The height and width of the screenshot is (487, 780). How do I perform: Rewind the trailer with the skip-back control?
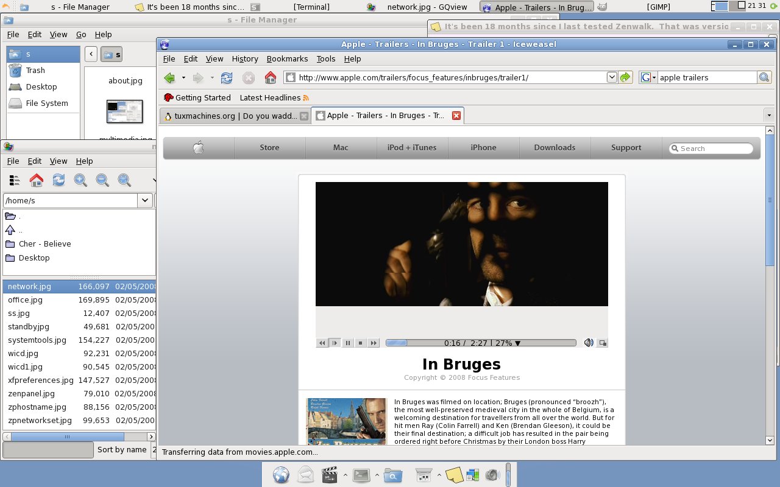coord(322,343)
